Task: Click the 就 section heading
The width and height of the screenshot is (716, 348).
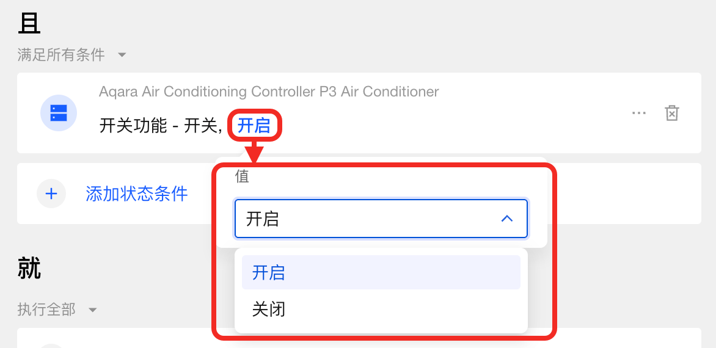Action: click(x=29, y=268)
